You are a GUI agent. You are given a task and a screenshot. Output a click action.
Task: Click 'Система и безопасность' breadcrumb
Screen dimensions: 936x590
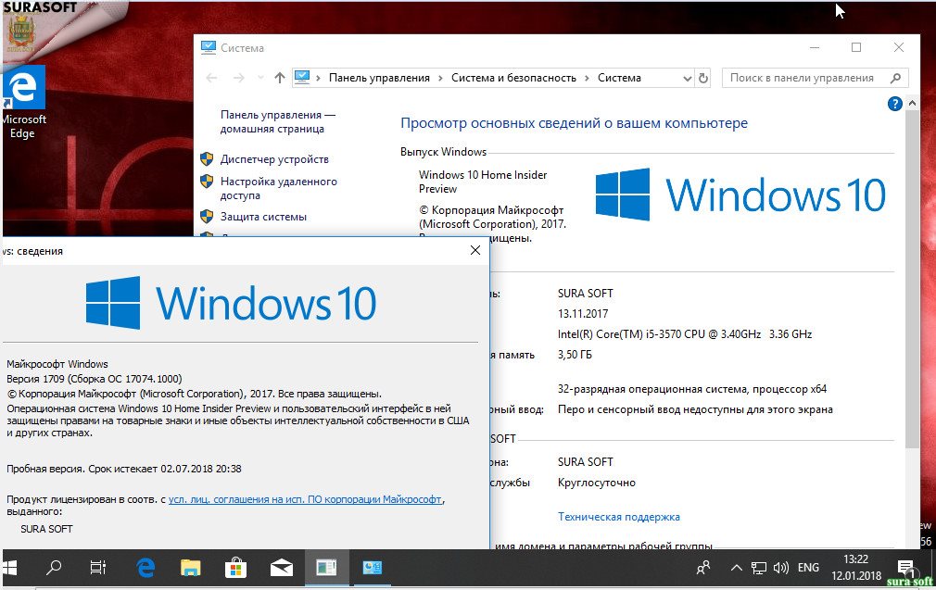pos(513,78)
